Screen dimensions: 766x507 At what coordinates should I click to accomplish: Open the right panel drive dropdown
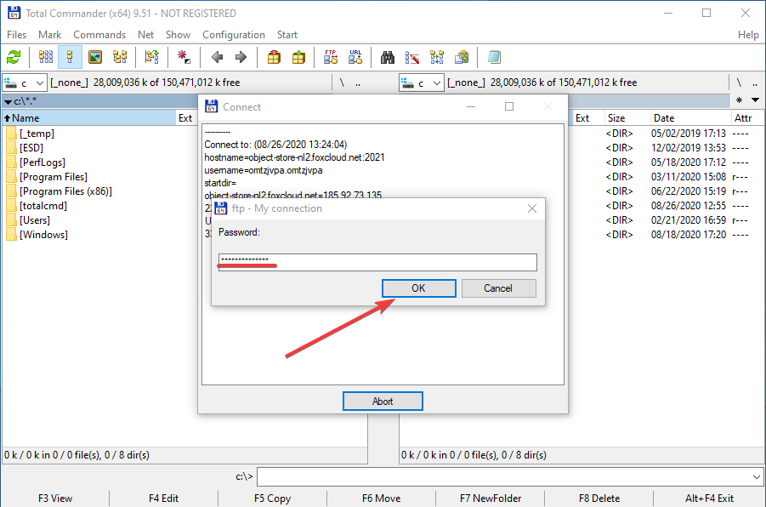[x=421, y=83]
